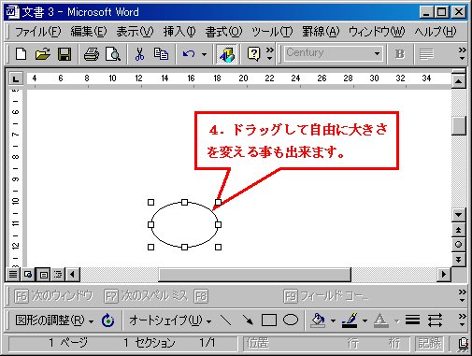Select the Arrow drawing tool
472x356 pixels.
coord(248,320)
